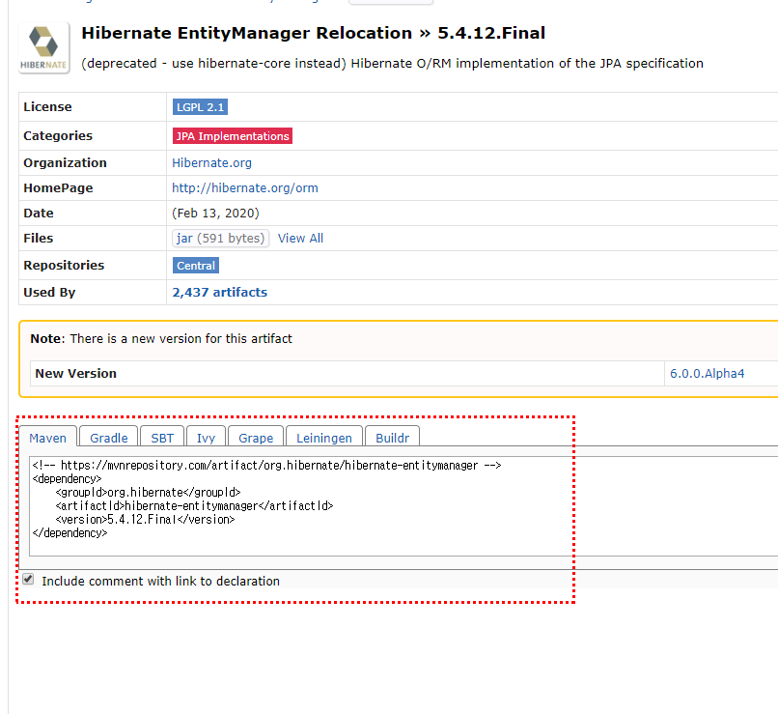Open the Central repository badge
This screenshot has width=778, height=714.
[x=196, y=266]
